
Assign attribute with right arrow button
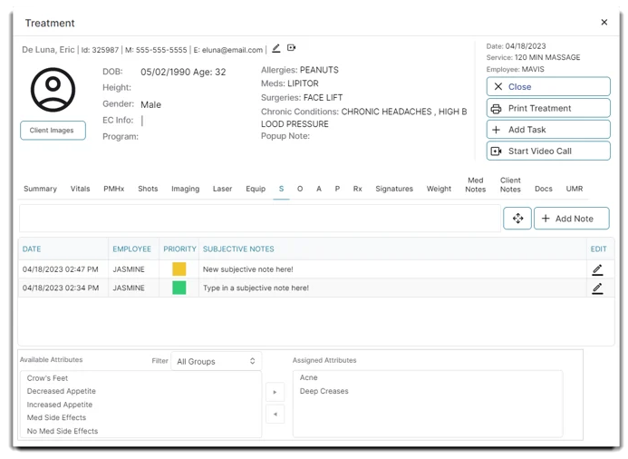(x=275, y=392)
